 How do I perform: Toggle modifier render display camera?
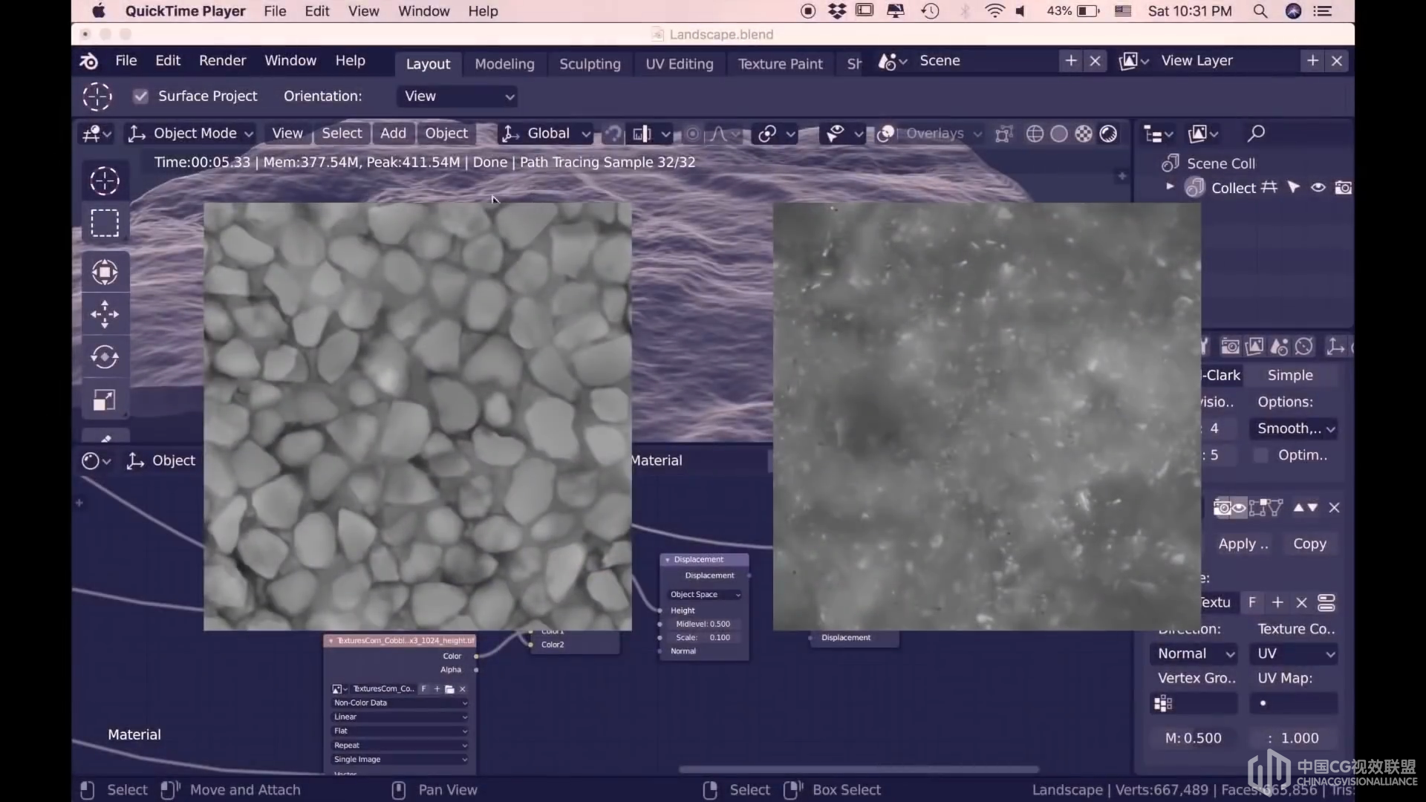click(x=1222, y=507)
